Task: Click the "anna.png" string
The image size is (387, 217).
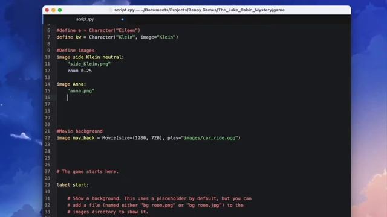Action: tap(80, 91)
